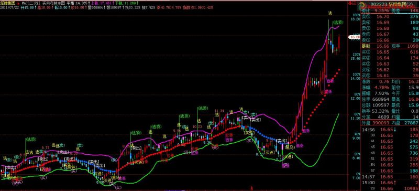Click the MACD二次红 indicator label

pyautogui.click(x=31, y=4)
